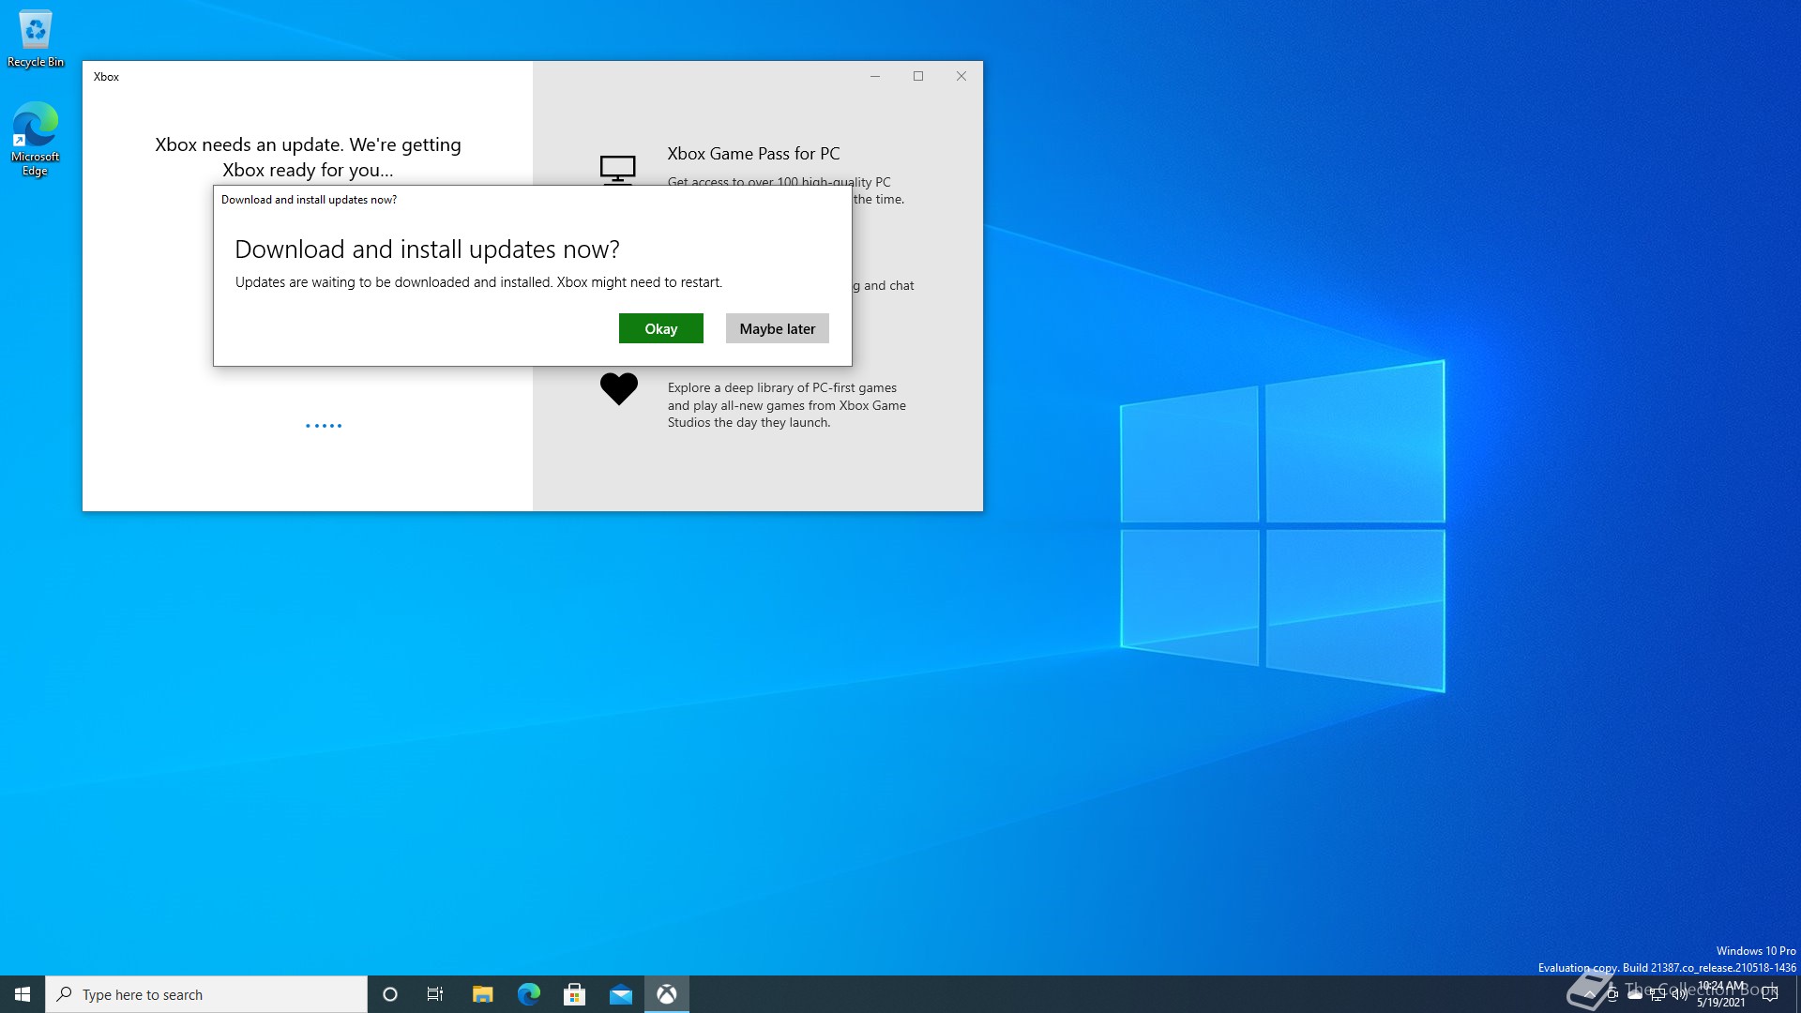Open the Action Center notifications icon
Image resolution: width=1801 pixels, height=1013 pixels.
pos(1770,994)
